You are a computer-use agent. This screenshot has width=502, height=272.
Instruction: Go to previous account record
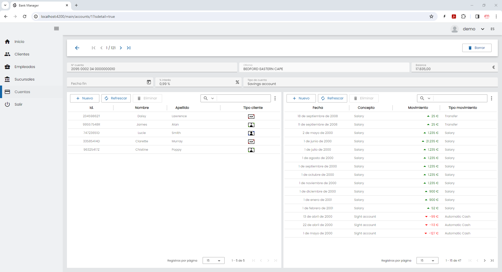(101, 48)
